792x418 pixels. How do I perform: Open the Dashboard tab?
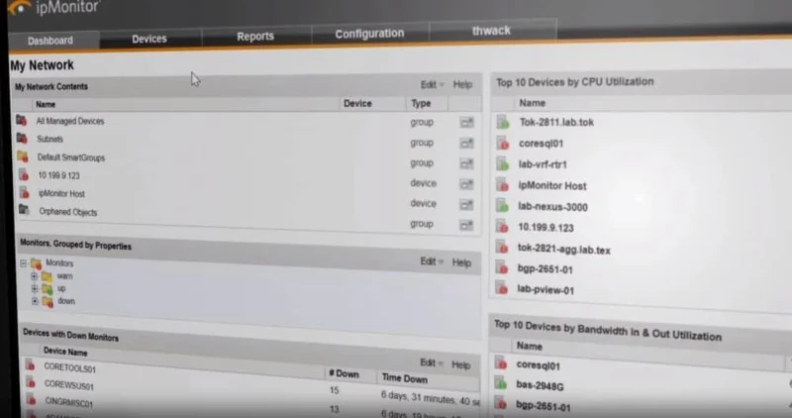(50, 41)
